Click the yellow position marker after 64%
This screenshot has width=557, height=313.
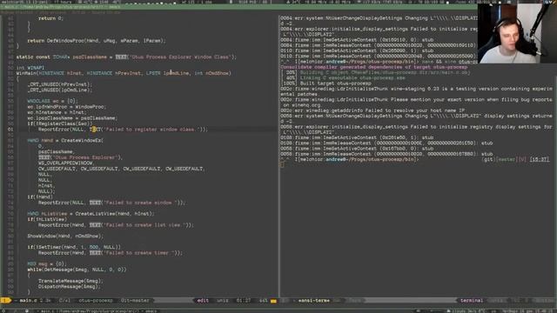tap(273, 301)
